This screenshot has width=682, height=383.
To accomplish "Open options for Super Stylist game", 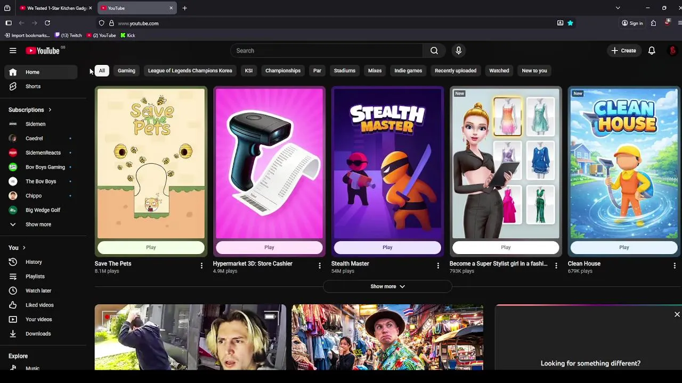I will (x=556, y=265).
